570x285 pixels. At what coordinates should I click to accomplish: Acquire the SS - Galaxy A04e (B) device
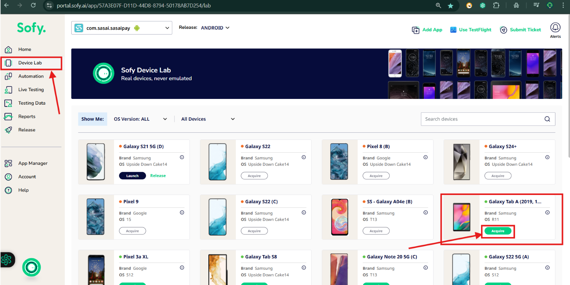pyautogui.click(x=376, y=231)
